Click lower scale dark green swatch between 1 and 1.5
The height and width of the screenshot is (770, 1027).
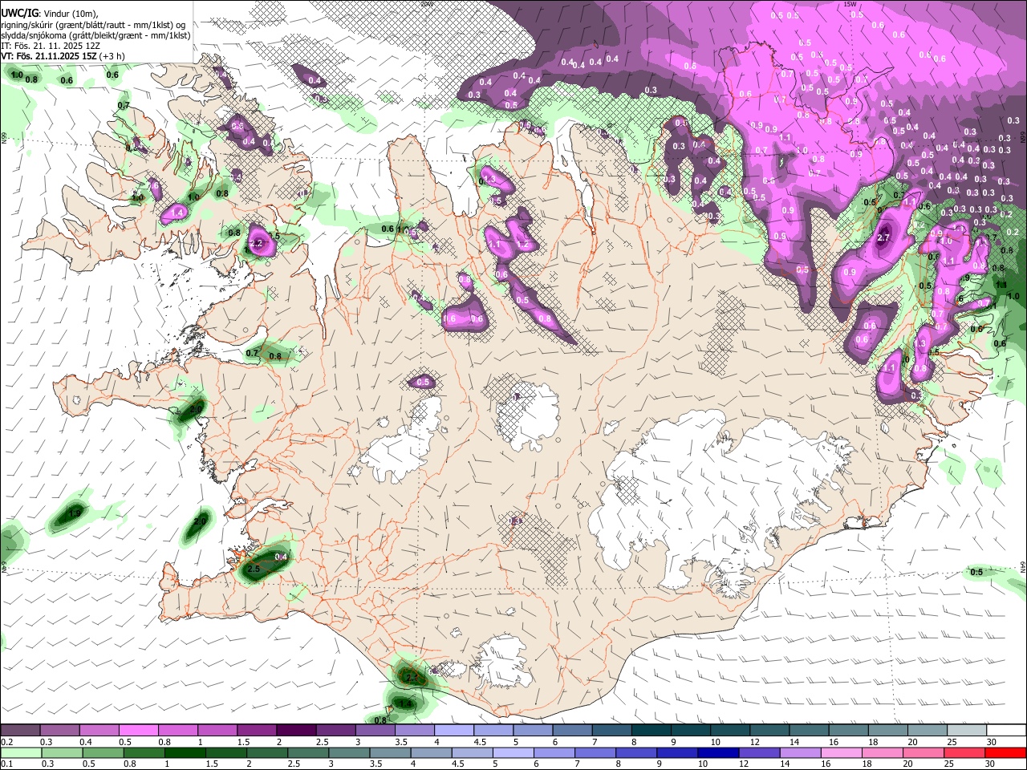point(185,753)
